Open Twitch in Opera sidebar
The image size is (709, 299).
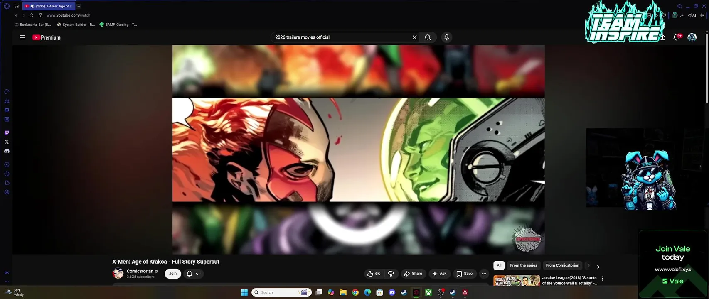[7, 133]
